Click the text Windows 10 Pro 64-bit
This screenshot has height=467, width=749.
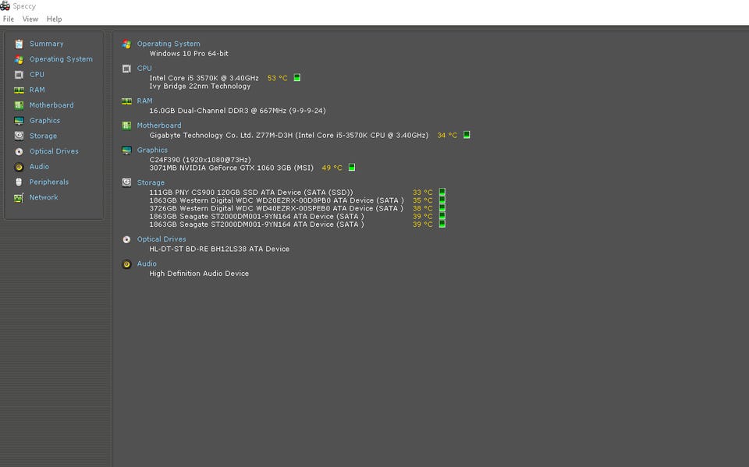coord(189,54)
